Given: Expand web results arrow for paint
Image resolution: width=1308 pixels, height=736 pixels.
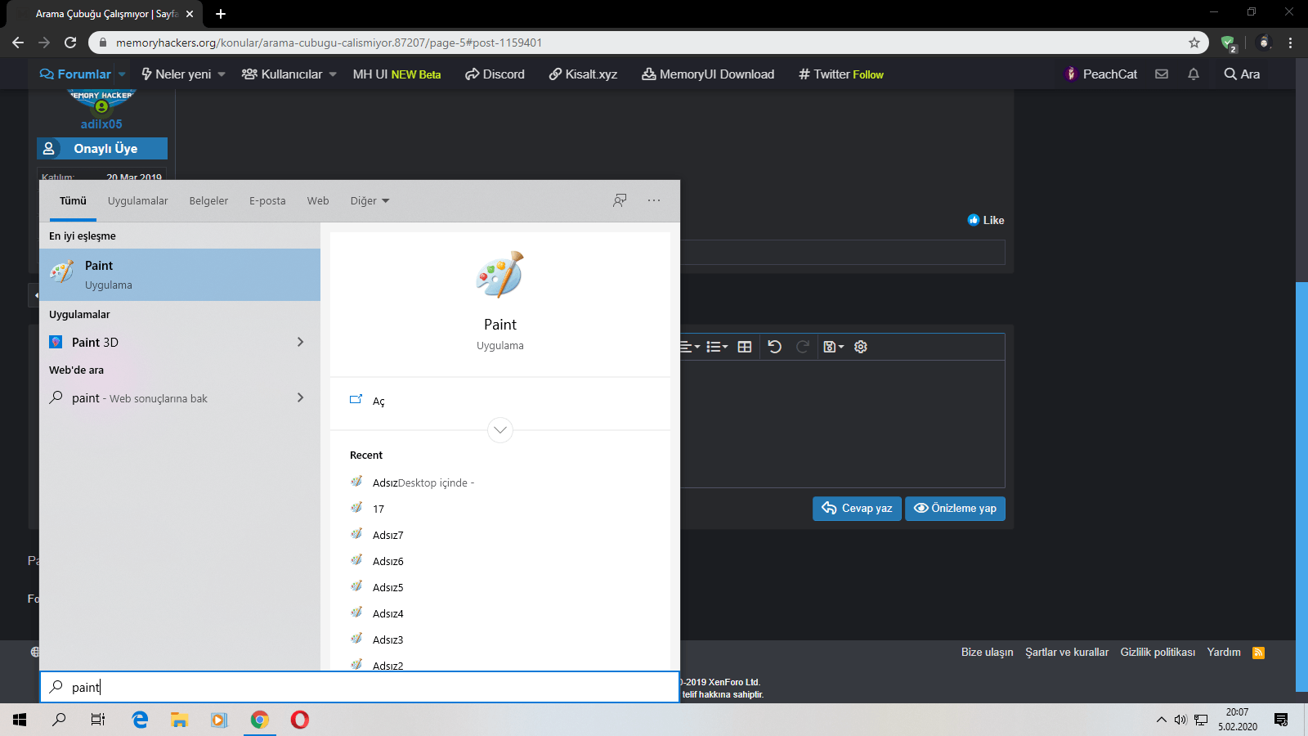Looking at the screenshot, I should (x=300, y=397).
